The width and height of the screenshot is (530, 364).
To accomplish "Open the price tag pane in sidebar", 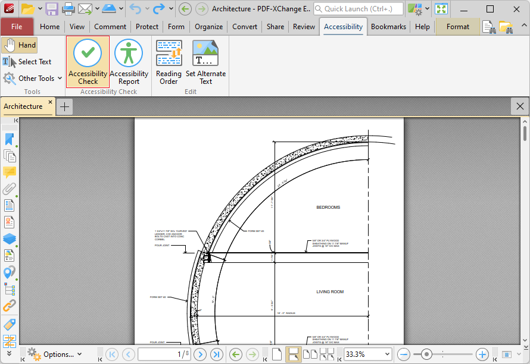I will click(10, 325).
